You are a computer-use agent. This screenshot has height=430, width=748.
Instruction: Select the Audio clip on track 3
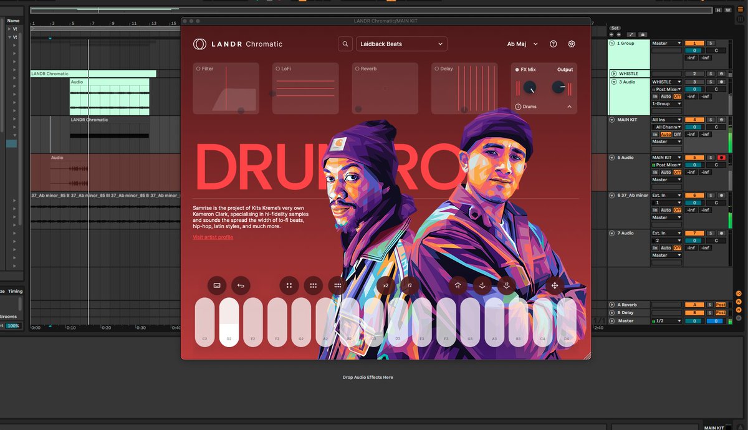(109, 97)
